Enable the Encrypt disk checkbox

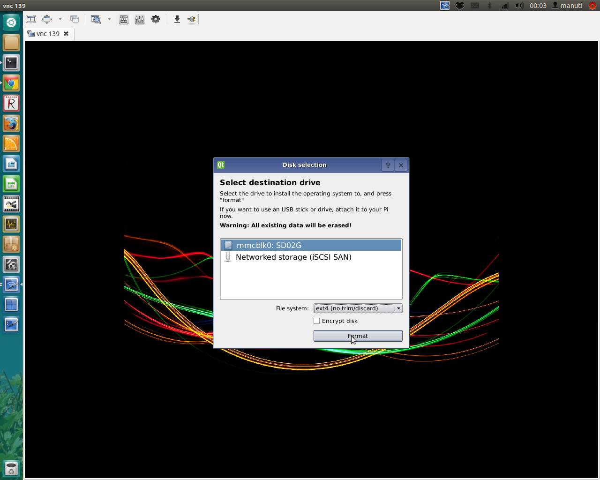(x=317, y=321)
